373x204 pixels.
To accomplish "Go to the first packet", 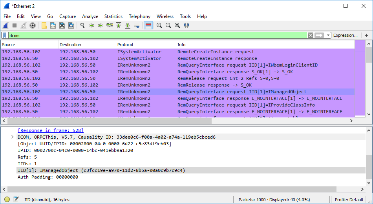I will tap(119, 25).
